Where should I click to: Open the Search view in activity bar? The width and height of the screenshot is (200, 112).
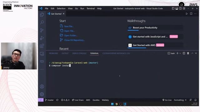(x=42, y=22)
